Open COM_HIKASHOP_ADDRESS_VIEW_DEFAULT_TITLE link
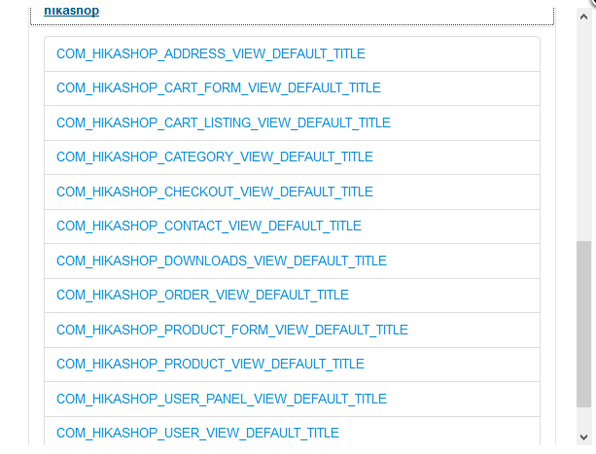 (x=211, y=53)
